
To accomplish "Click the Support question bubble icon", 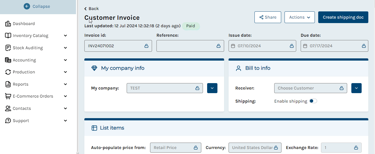I will click(8, 121).
